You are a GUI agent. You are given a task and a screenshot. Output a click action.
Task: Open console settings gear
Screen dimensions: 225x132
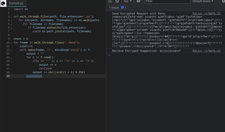pyautogui.click(x=223, y=1)
